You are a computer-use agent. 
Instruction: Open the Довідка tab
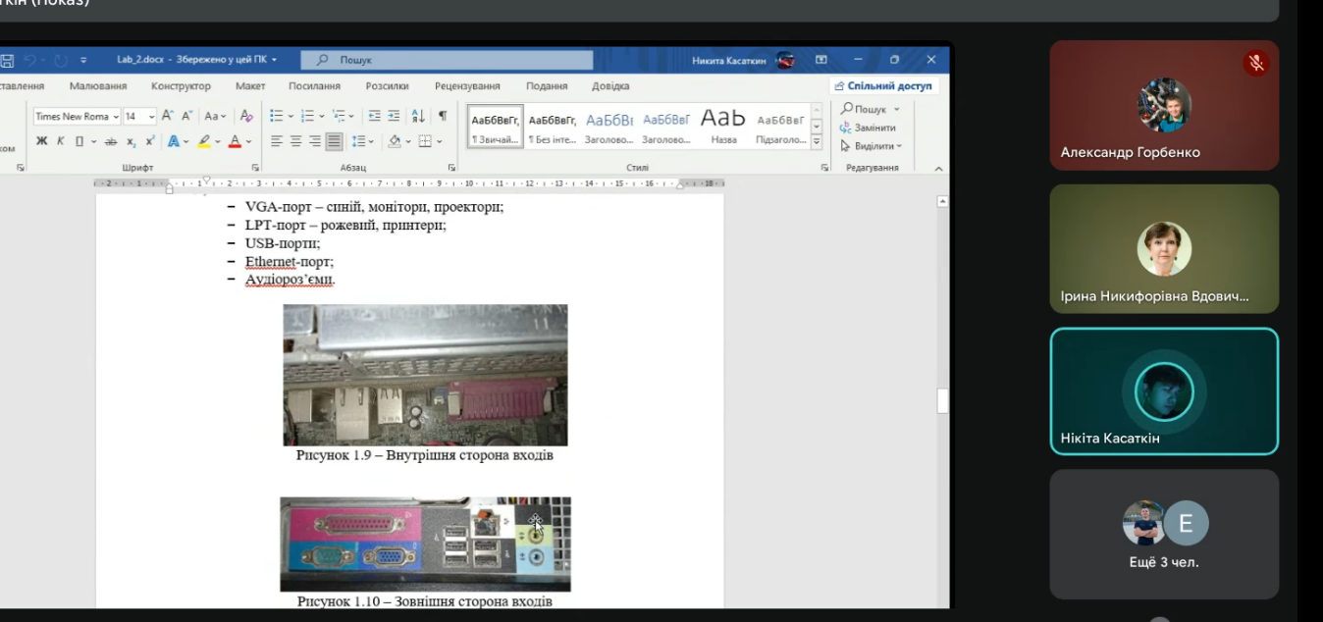[x=610, y=86]
